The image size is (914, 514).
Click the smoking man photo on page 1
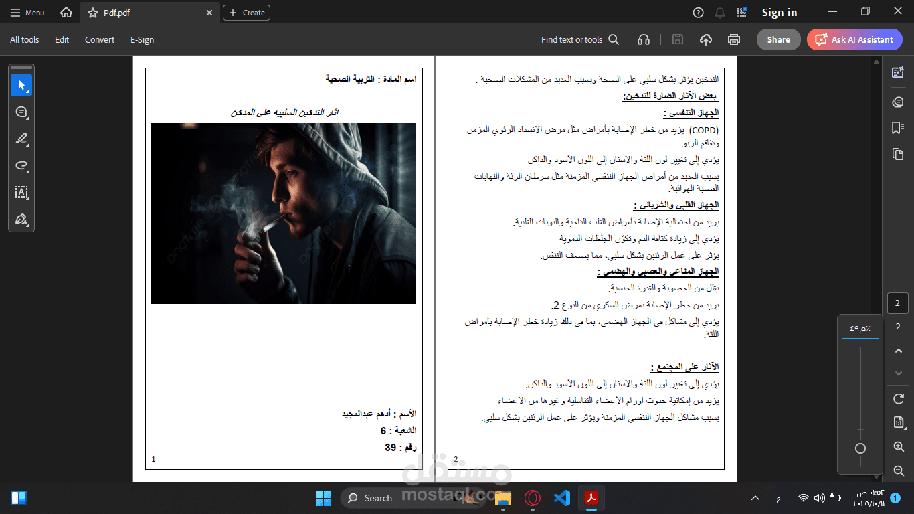tap(283, 213)
